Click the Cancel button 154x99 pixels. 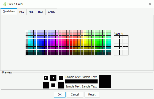point(75,94)
